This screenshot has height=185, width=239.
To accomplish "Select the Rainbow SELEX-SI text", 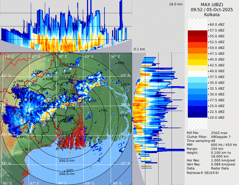I will [x=203, y=173].
